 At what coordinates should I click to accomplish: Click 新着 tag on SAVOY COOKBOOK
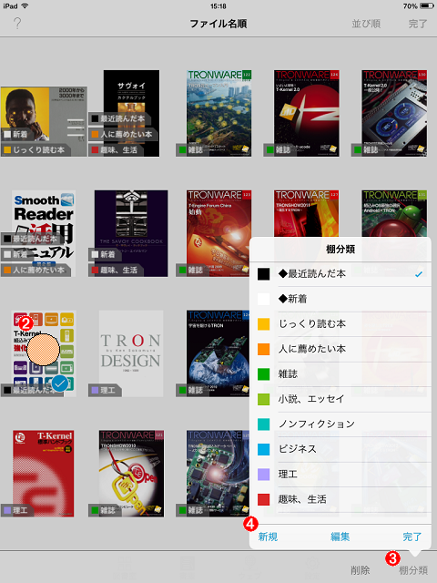click(x=105, y=254)
